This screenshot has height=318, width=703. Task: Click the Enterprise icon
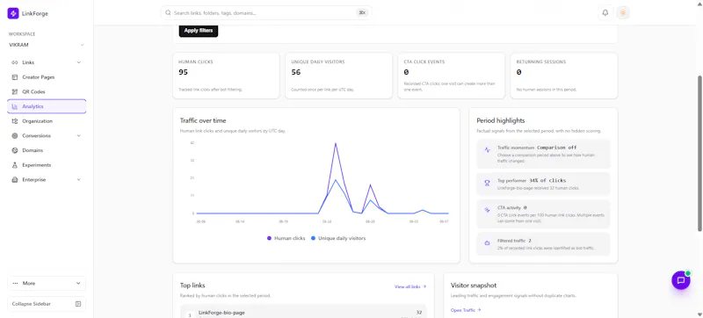14,179
